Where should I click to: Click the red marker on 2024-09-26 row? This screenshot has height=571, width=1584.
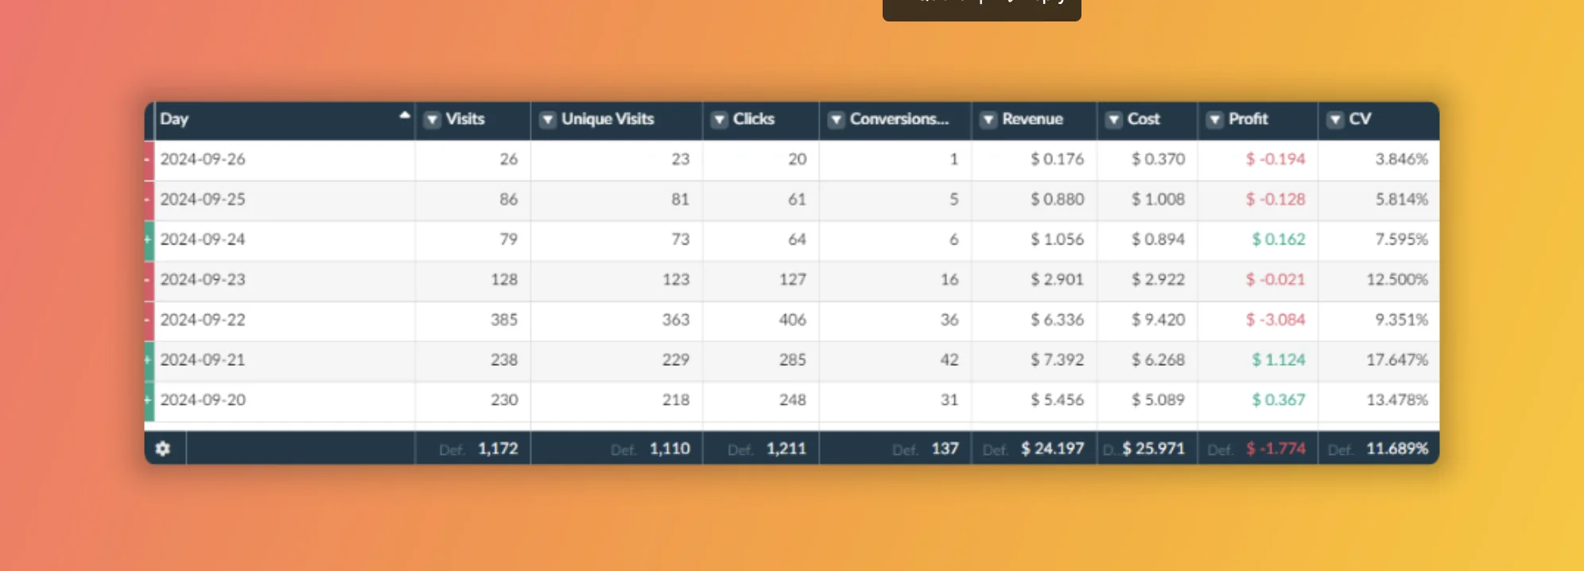tap(149, 160)
